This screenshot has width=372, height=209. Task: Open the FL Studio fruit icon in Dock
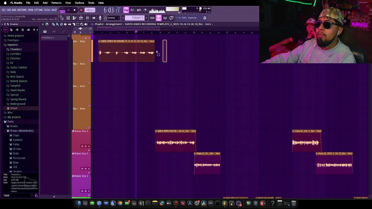[224, 203]
